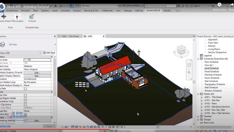Toggle the Far Clip Active checkbox
Image resolution: width=234 pixels, height=132 pixels.
(x=26, y=105)
